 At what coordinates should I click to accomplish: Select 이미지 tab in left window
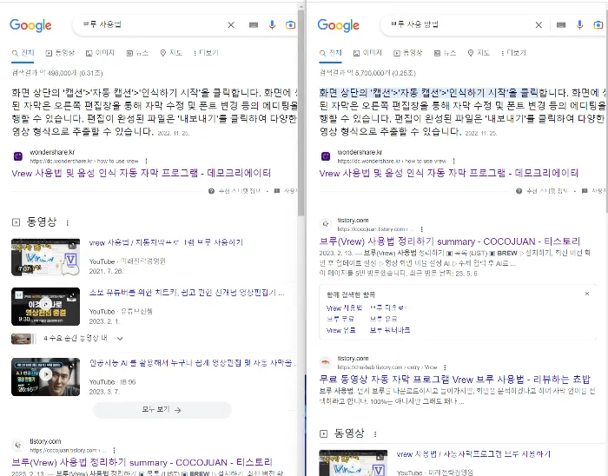pyautogui.click(x=100, y=53)
